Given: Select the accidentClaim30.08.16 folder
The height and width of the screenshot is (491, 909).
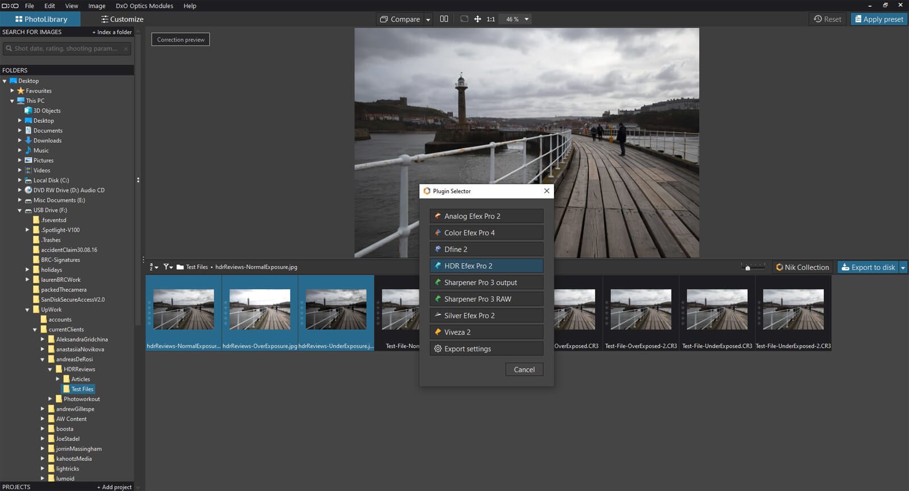Looking at the screenshot, I should pyautogui.click(x=65, y=250).
